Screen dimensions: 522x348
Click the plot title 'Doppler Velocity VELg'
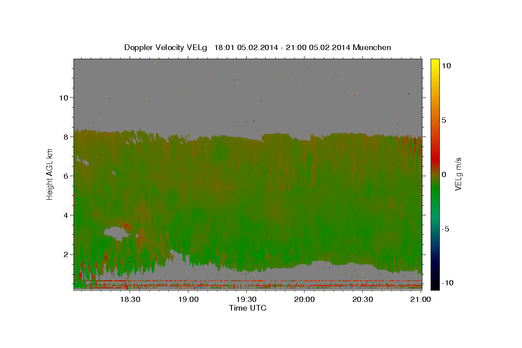[167, 47]
